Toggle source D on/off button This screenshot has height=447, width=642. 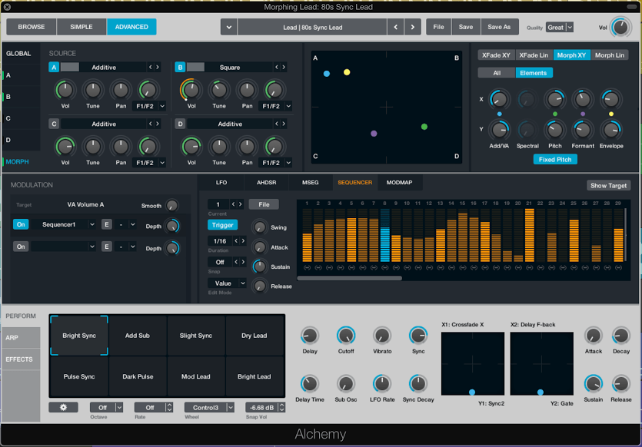(x=180, y=124)
